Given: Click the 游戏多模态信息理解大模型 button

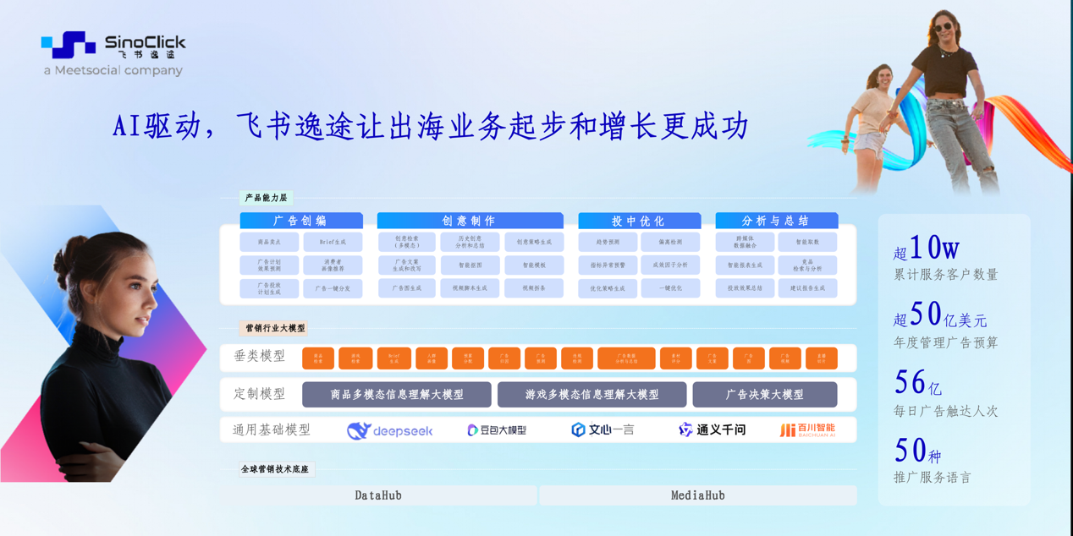Looking at the screenshot, I should [592, 395].
